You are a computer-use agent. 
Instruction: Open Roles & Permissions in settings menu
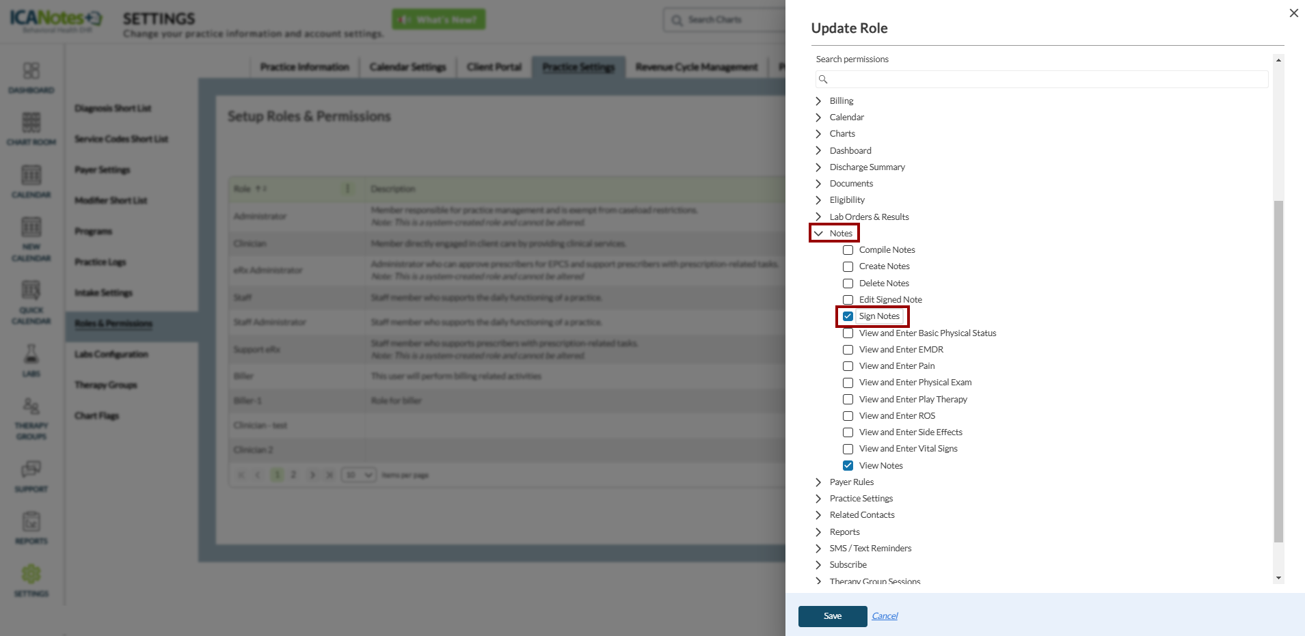pos(113,324)
